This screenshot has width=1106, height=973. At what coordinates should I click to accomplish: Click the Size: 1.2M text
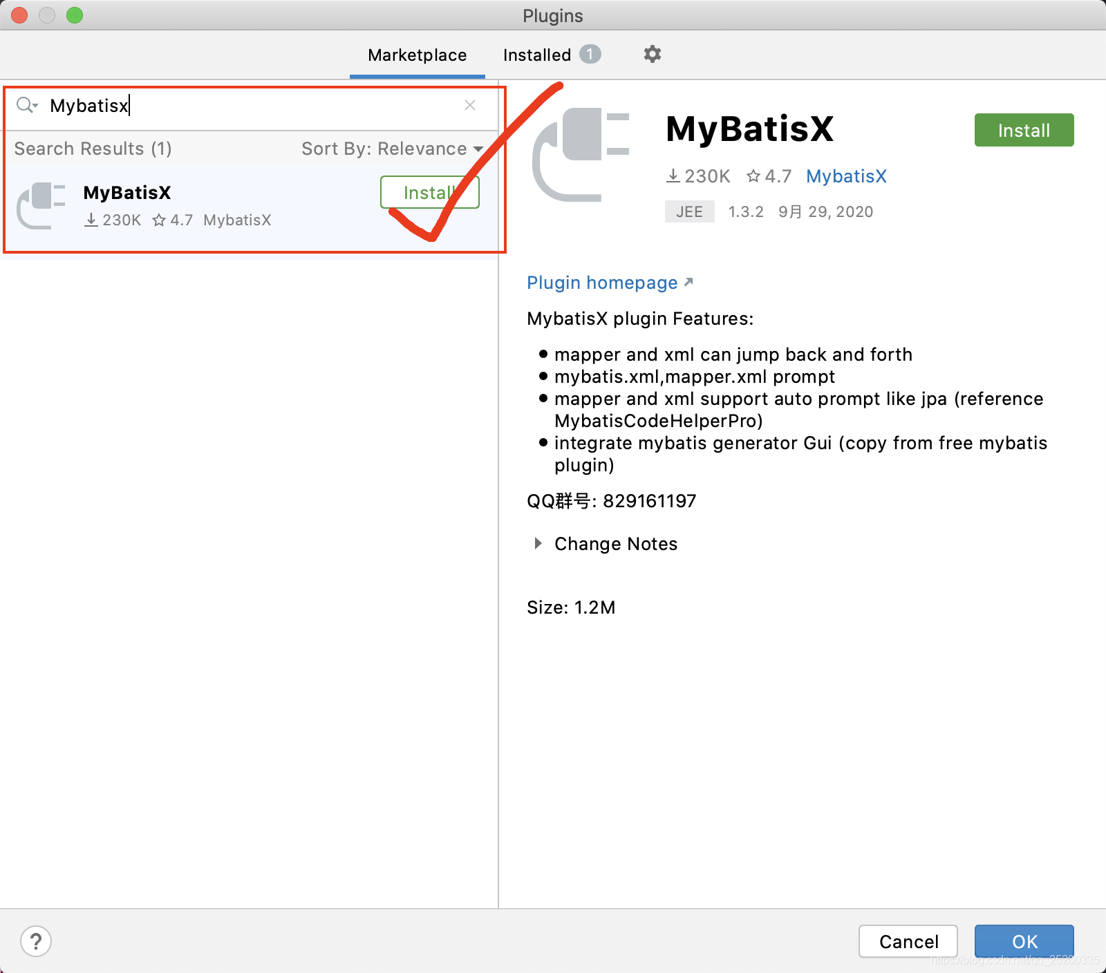coord(571,607)
